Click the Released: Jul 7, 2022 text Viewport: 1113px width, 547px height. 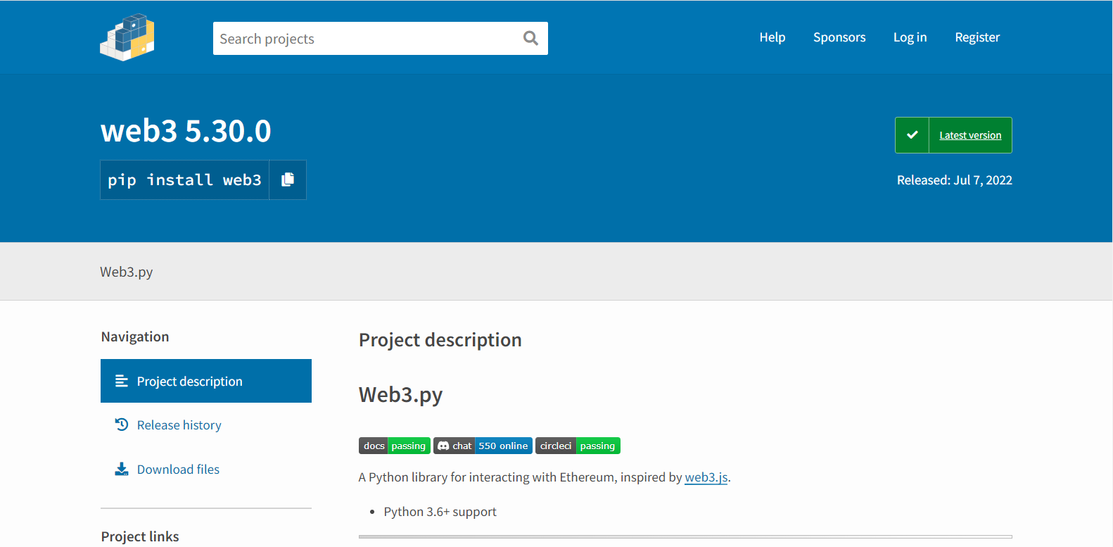pyautogui.click(x=955, y=180)
